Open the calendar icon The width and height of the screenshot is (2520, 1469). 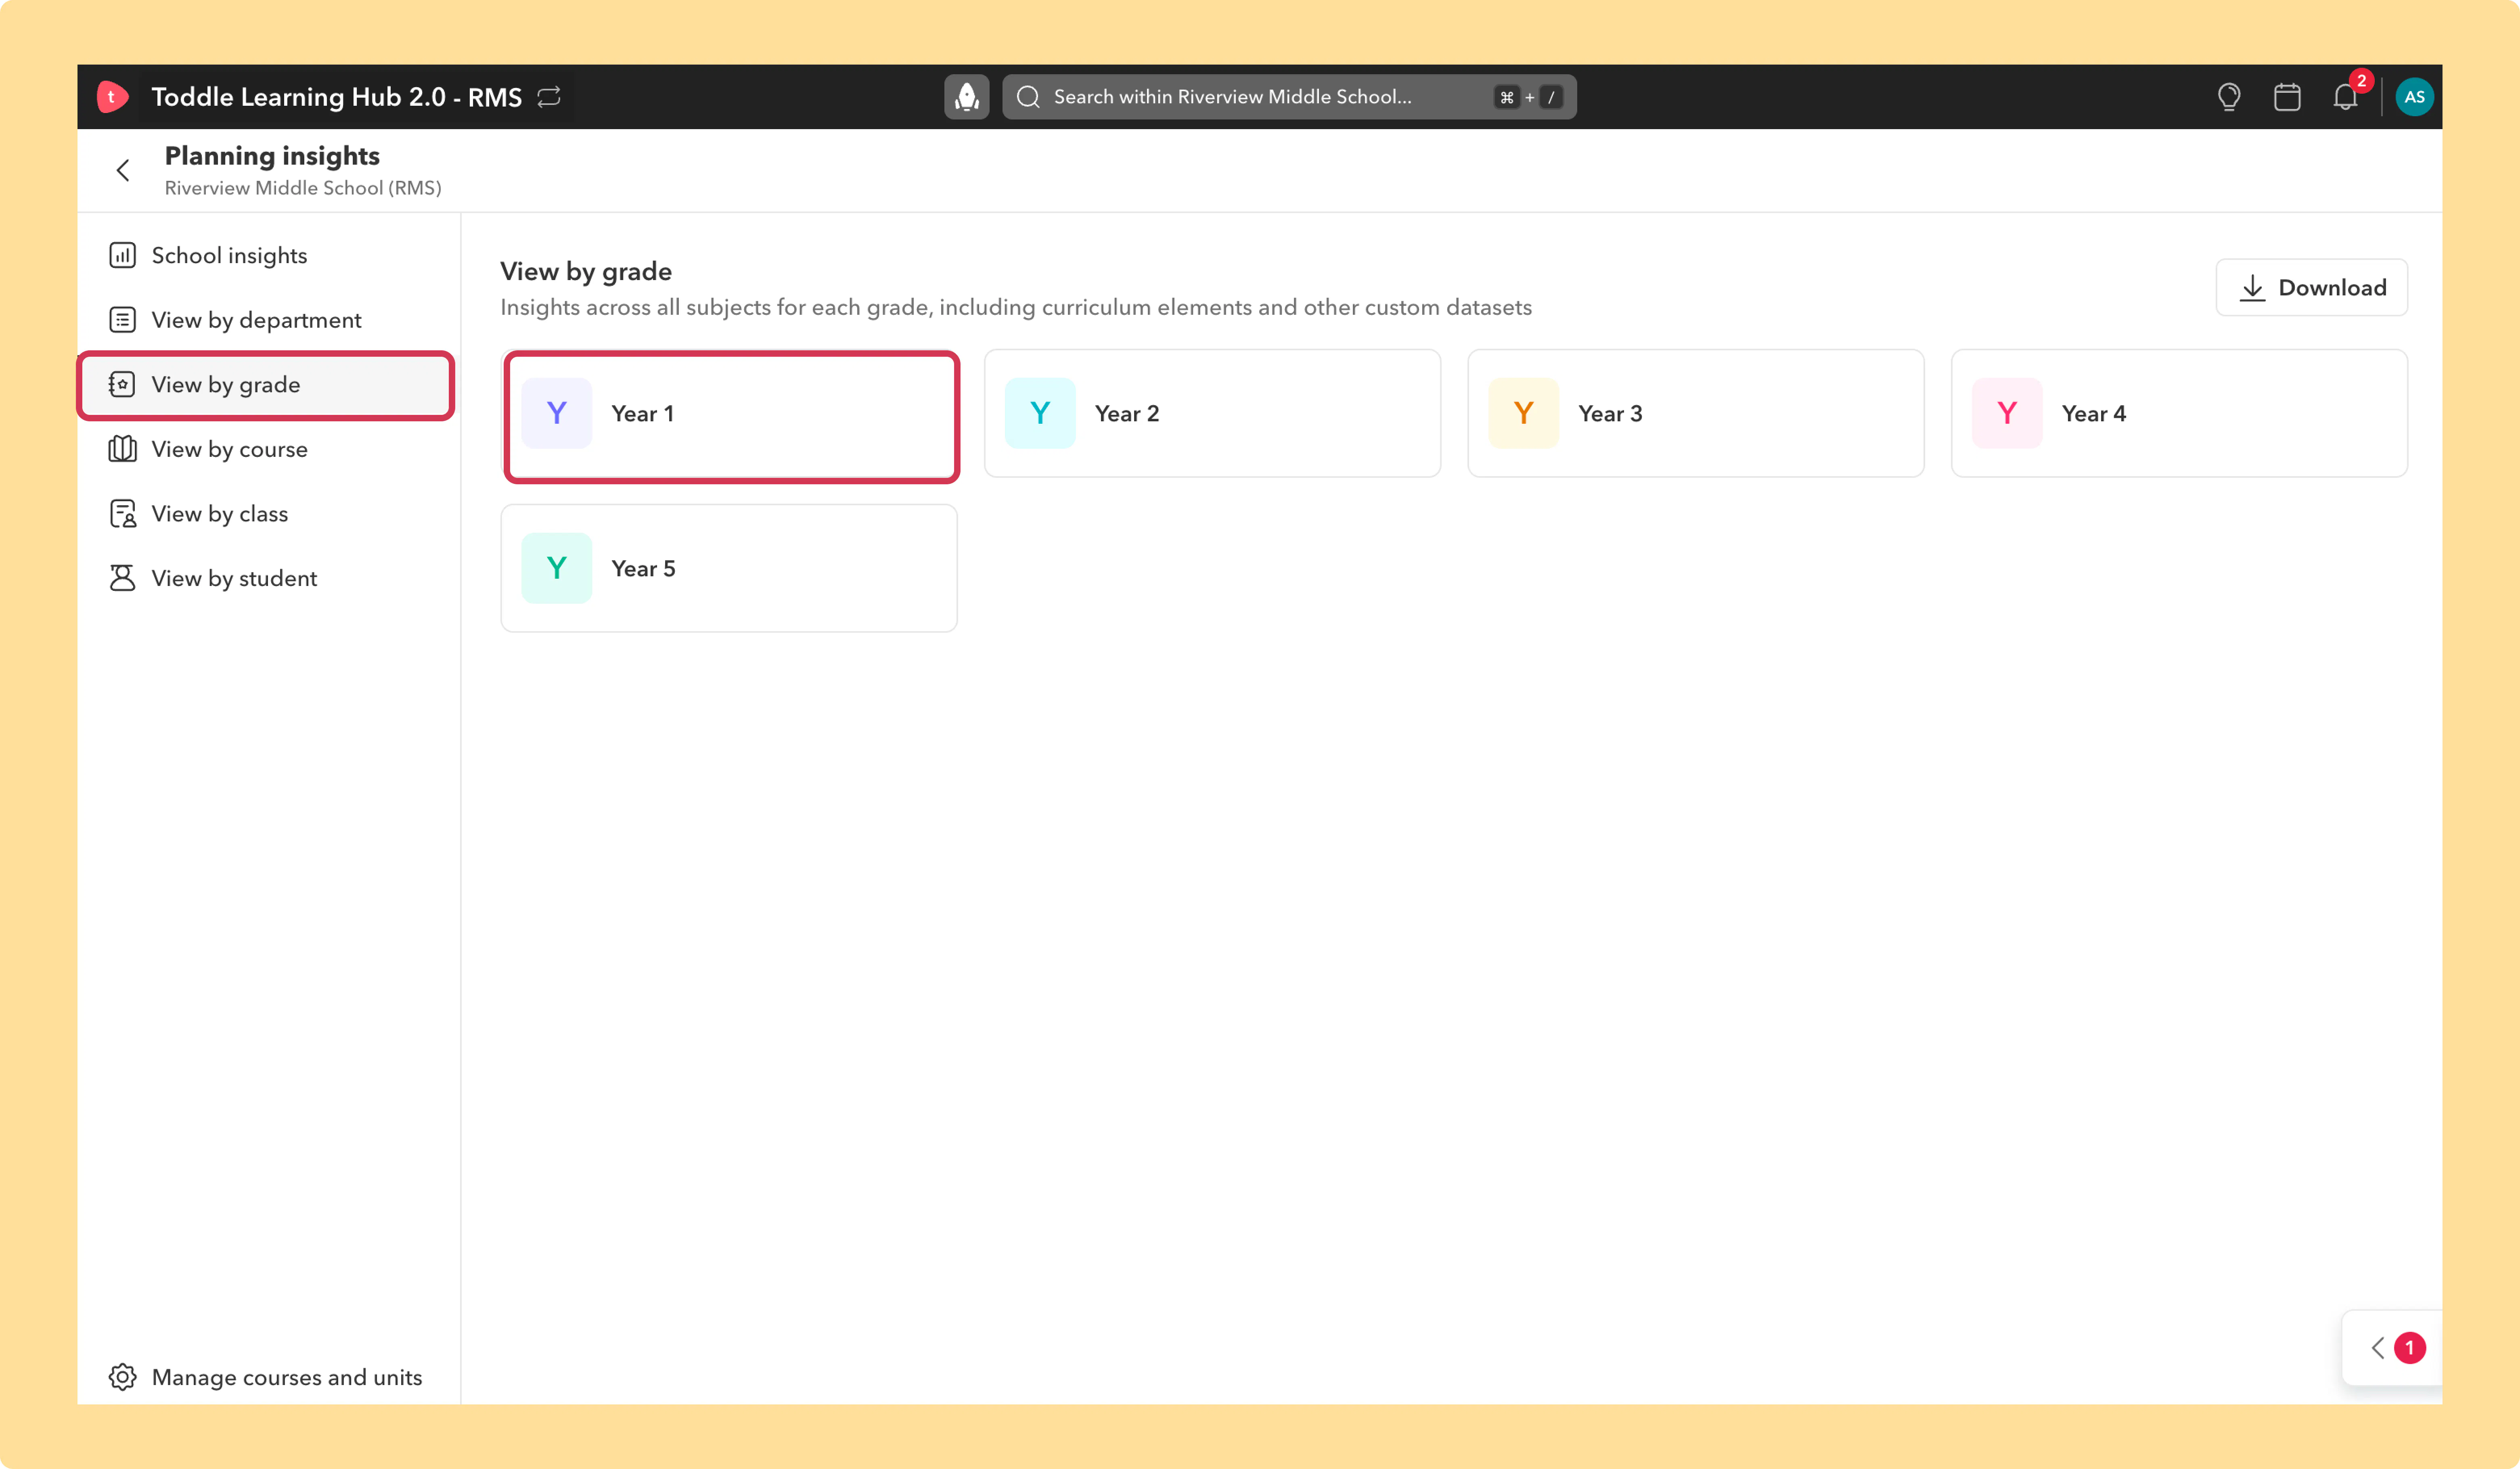click(2287, 97)
